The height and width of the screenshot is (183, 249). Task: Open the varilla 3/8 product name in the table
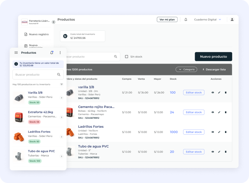pos(86,87)
